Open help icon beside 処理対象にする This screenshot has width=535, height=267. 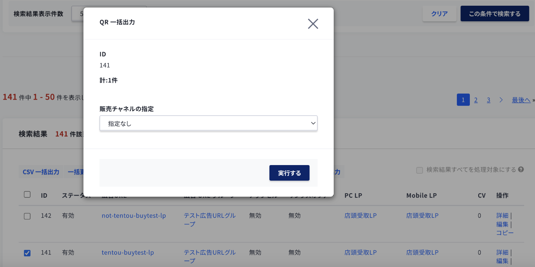pyautogui.click(x=521, y=170)
